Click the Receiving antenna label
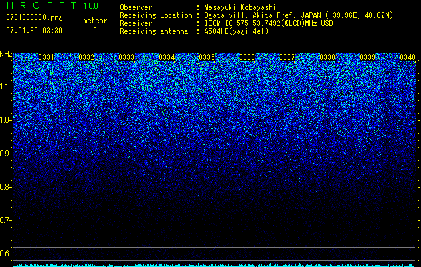Screen dimensions: 421x267 [154, 31]
